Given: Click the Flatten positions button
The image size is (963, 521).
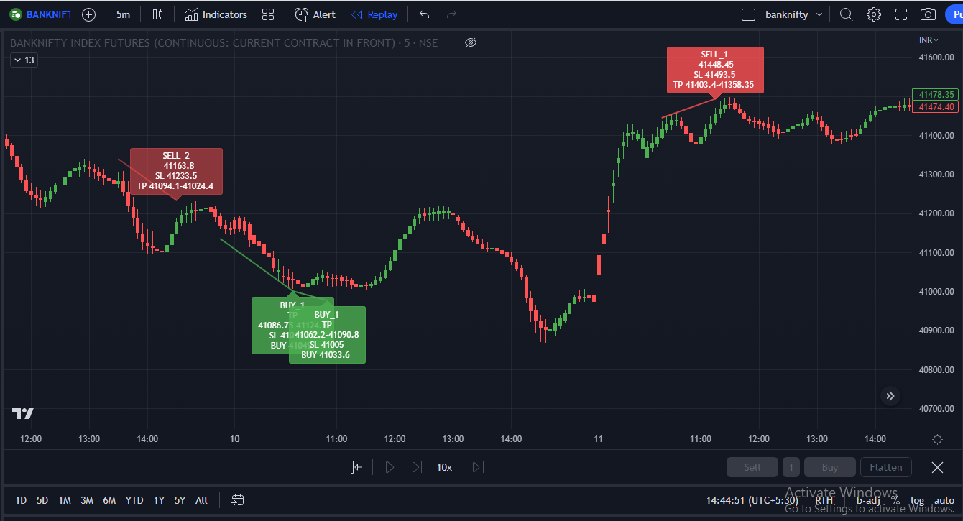Looking at the screenshot, I should click(x=886, y=467).
